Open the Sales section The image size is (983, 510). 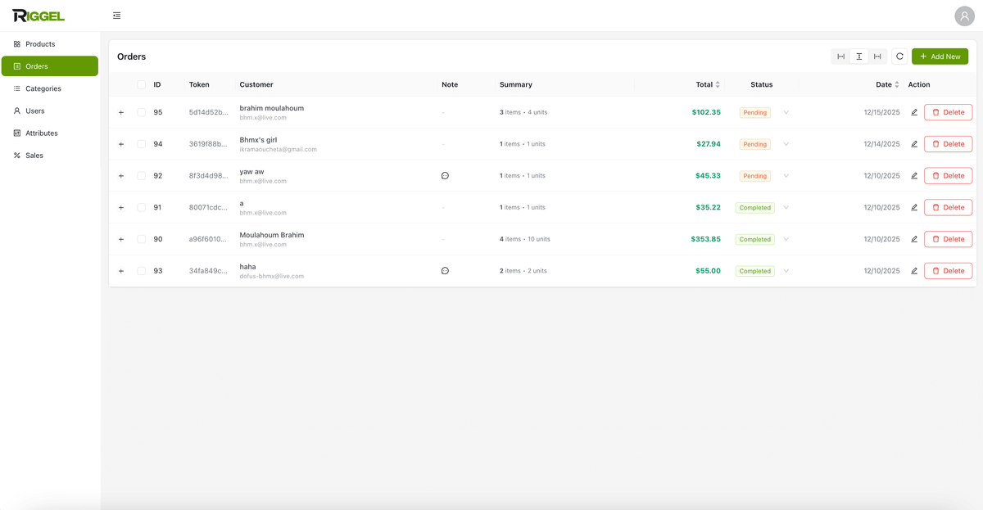click(32, 155)
